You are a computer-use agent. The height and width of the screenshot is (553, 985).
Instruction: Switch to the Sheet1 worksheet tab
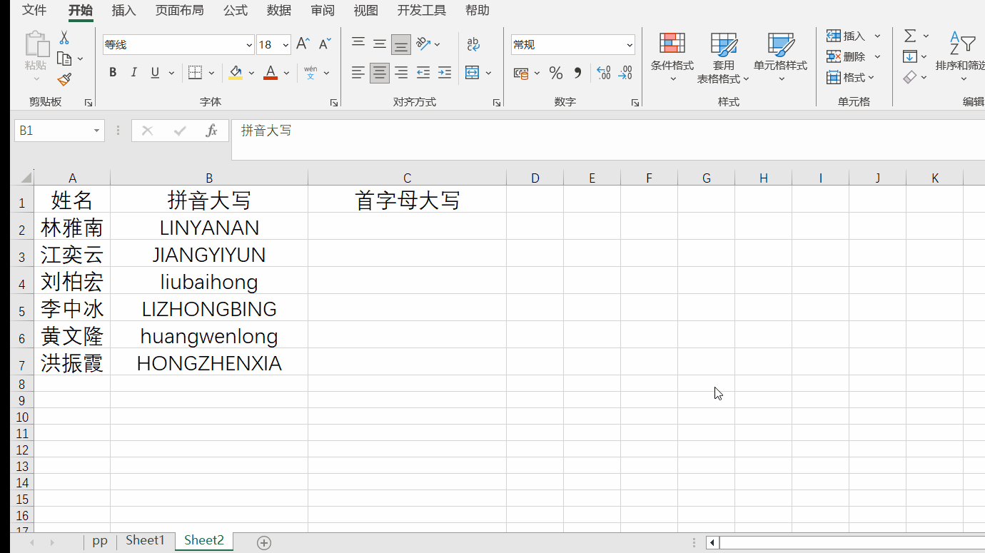[x=145, y=540]
